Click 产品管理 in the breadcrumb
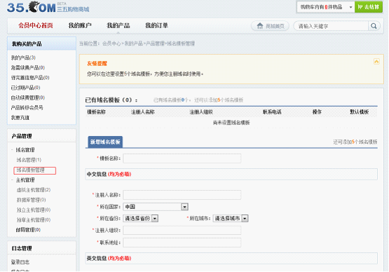This screenshot has width=389, height=272. point(155,43)
